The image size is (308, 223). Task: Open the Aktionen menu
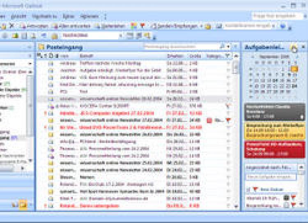tap(89, 16)
